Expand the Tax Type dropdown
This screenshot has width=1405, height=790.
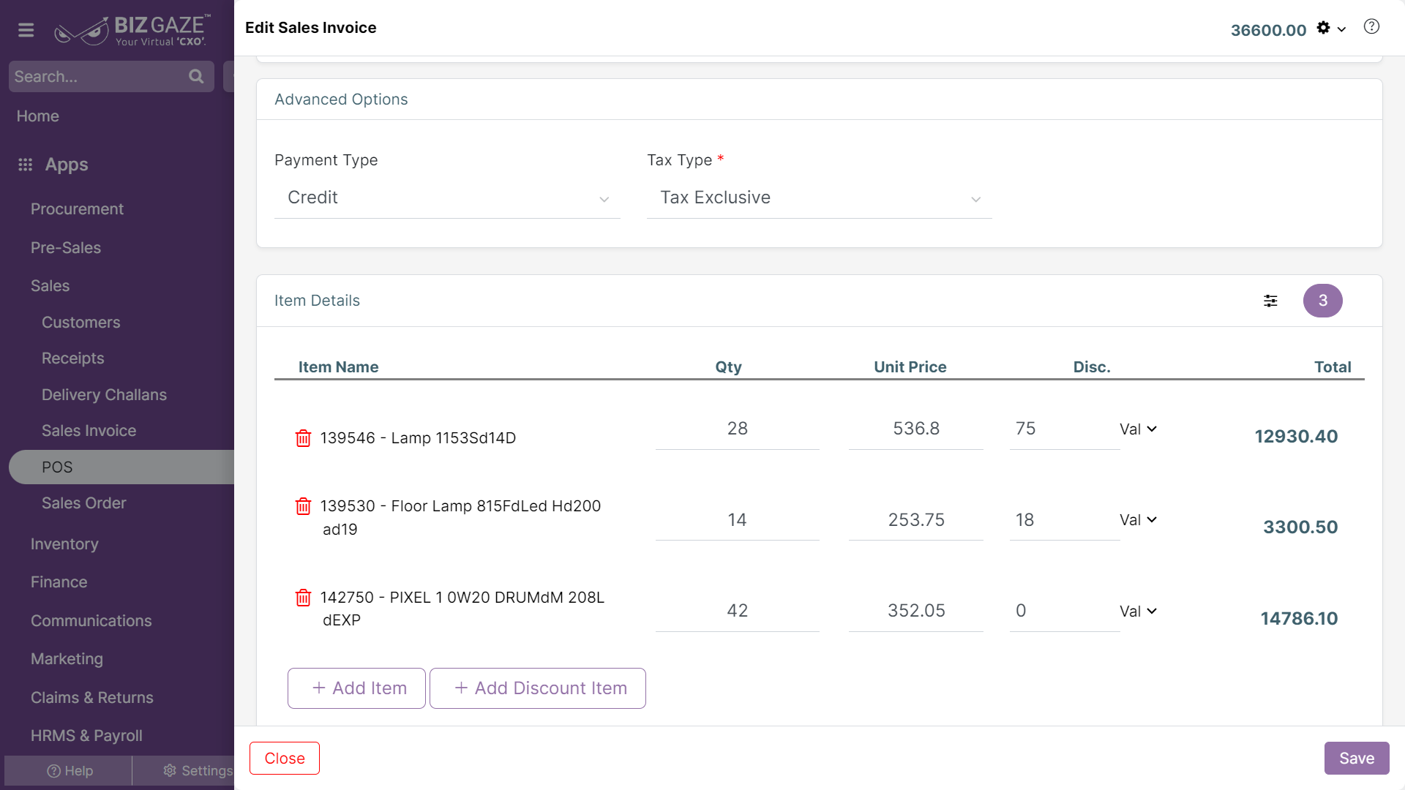pos(819,198)
